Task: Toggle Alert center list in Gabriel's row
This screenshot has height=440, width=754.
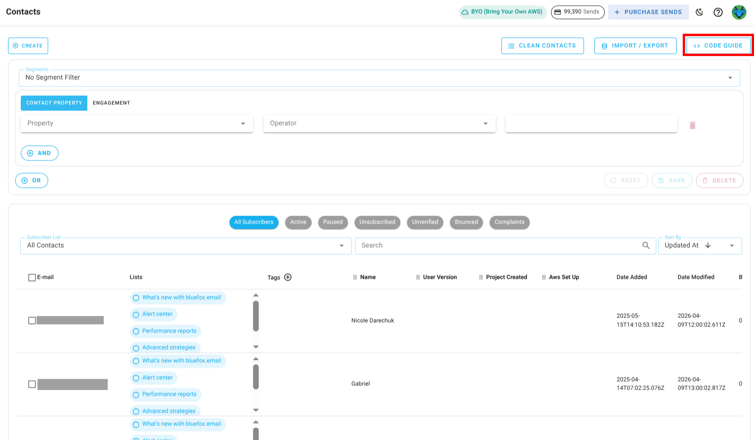Action: pyautogui.click(x=153, y=378)
